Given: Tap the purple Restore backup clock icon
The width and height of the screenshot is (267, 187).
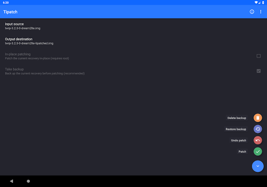Looking at the screenshot, I should [258, 129].
